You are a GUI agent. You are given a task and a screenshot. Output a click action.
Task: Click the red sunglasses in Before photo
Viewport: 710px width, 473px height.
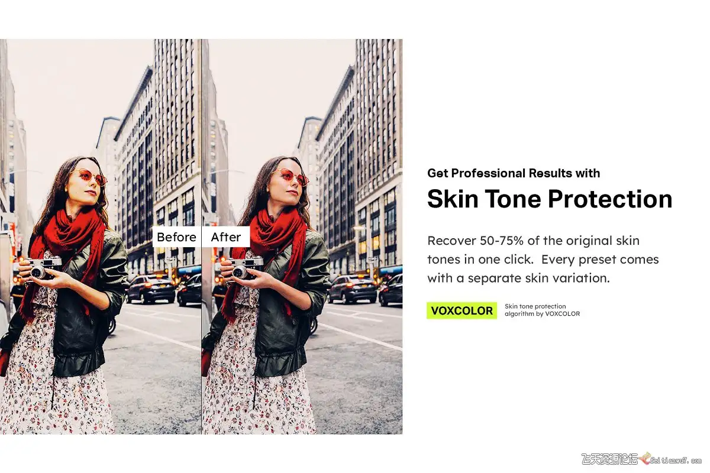90,176
